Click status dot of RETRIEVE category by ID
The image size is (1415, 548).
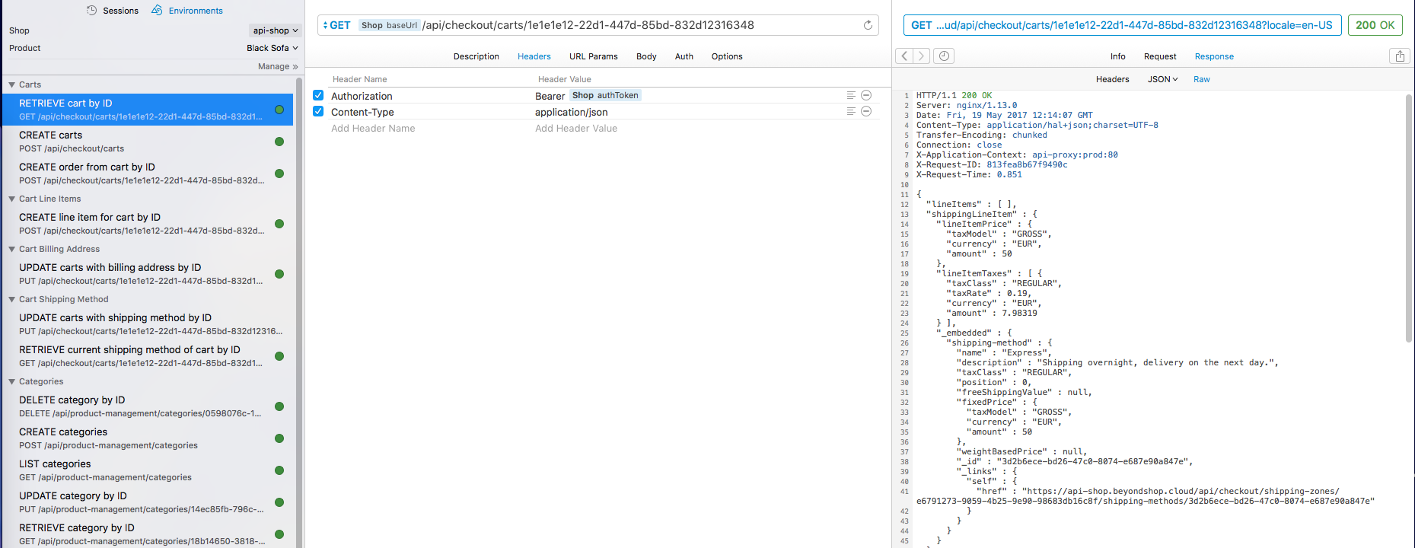(x=279, y=534)
